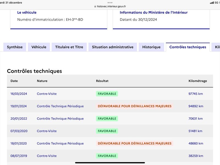Tap the three-dot multitasking indicator
This screenshot has width=220, height=165.
tap(110, 2)
